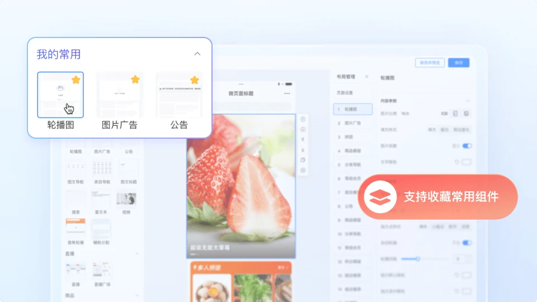
Task: Select the 多人拼团 block in preview
Action: tap(241, 282)
